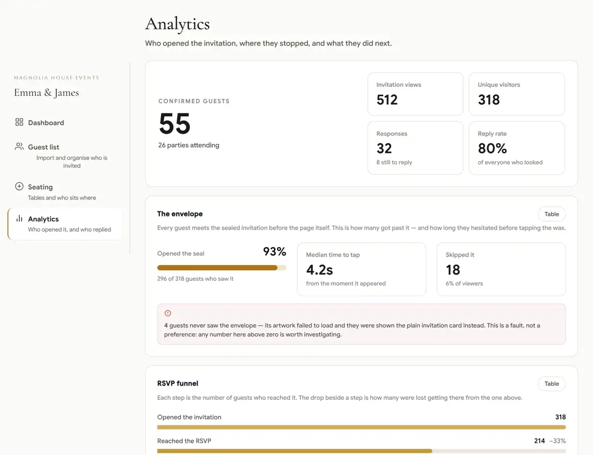Viewport: 593px width, 455px height.
Task: Click the Reached the RSVP funnel bar
Action: pos(361,451)
